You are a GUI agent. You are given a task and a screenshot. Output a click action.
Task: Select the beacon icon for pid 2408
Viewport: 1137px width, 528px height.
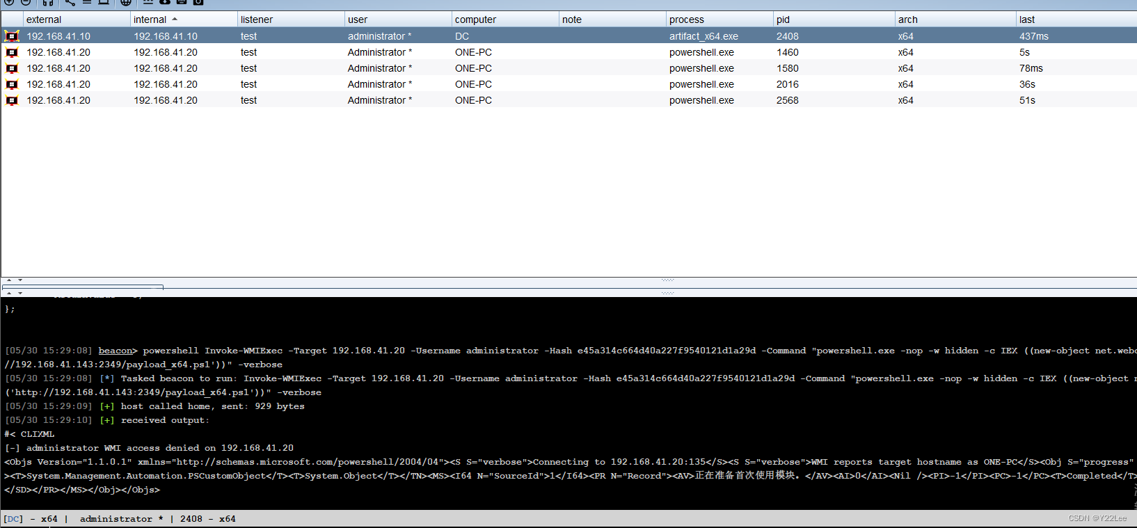click(12, 36)
